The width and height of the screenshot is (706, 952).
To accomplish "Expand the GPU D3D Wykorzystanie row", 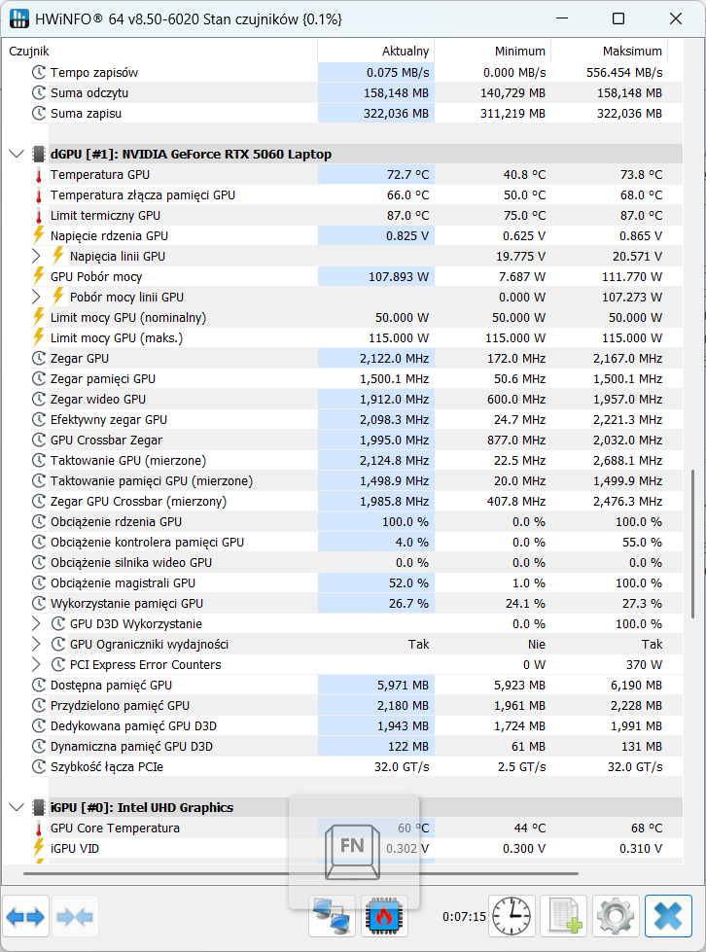I will coord(36,623).
